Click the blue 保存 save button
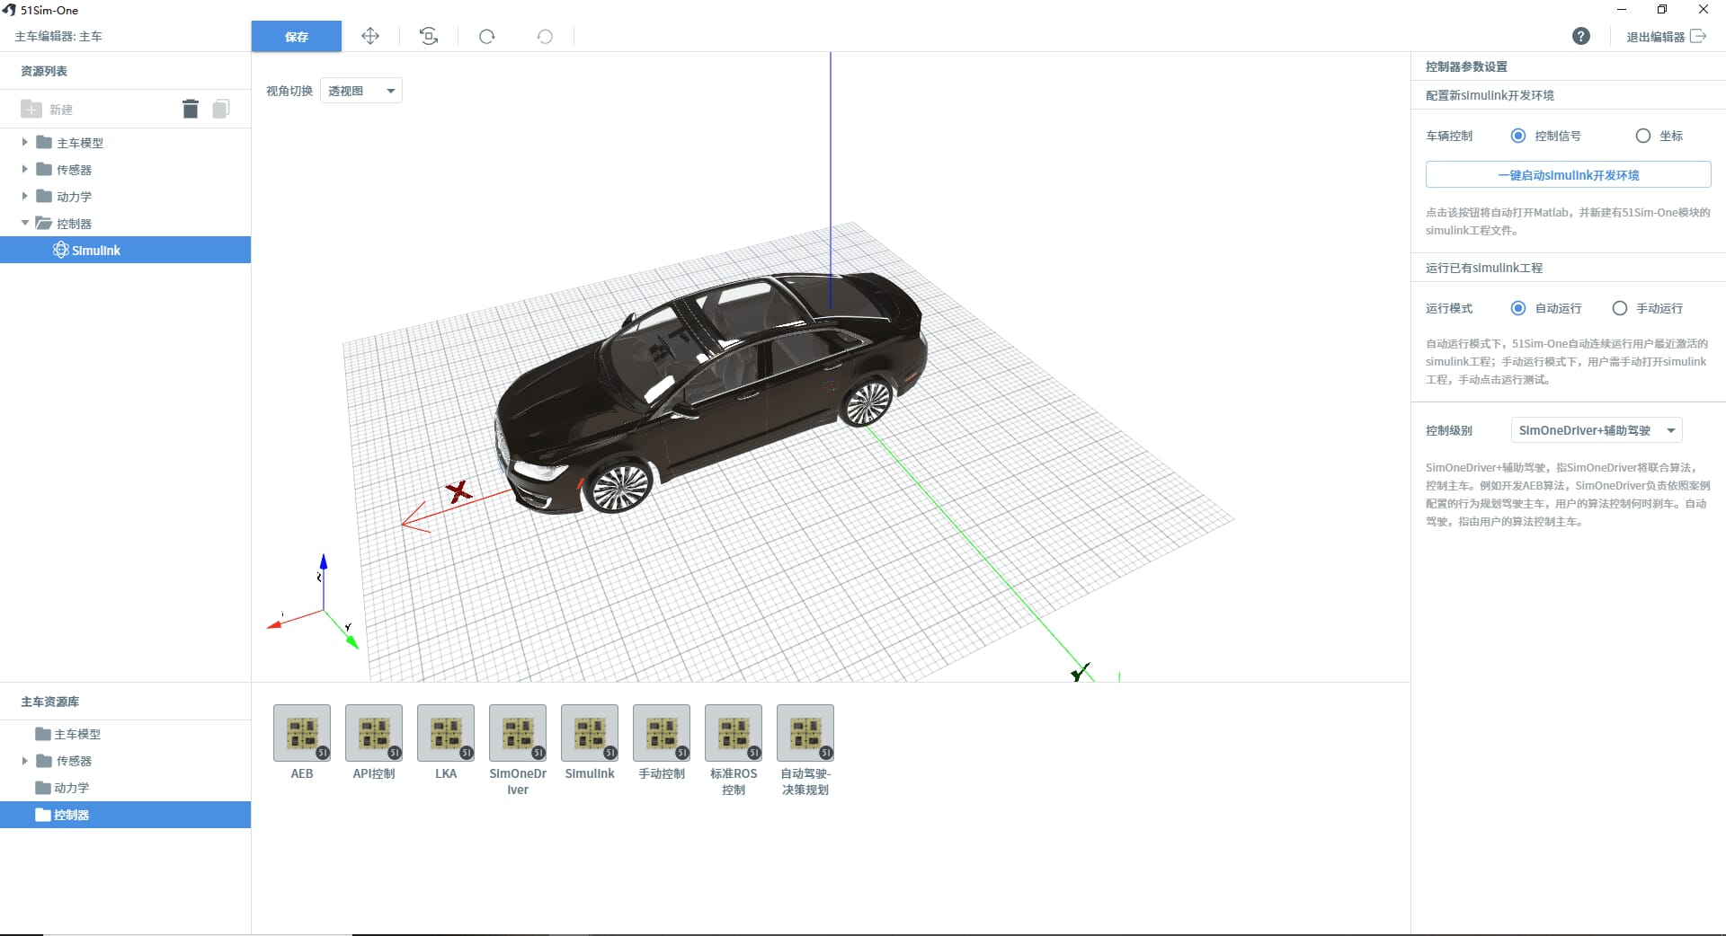 point(296,37)
